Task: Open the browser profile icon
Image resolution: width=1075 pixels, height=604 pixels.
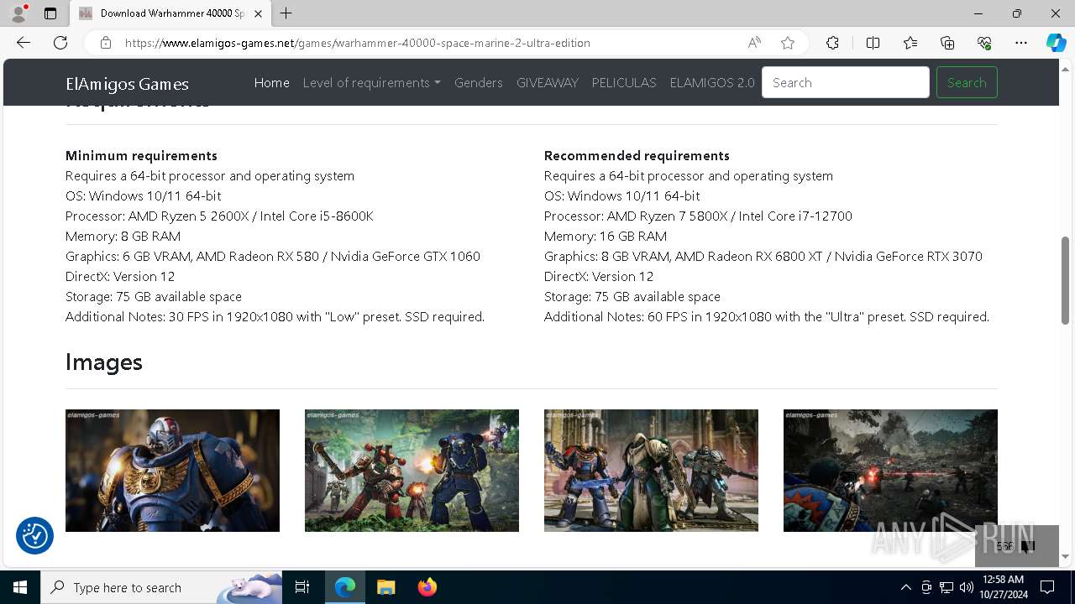Action: pyautogui.click(x=18, y=13)
